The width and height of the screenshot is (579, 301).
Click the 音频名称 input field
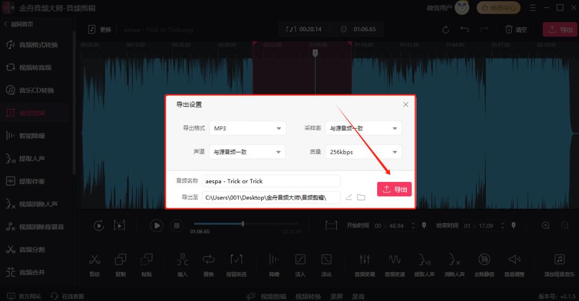[x=271, y=181]
